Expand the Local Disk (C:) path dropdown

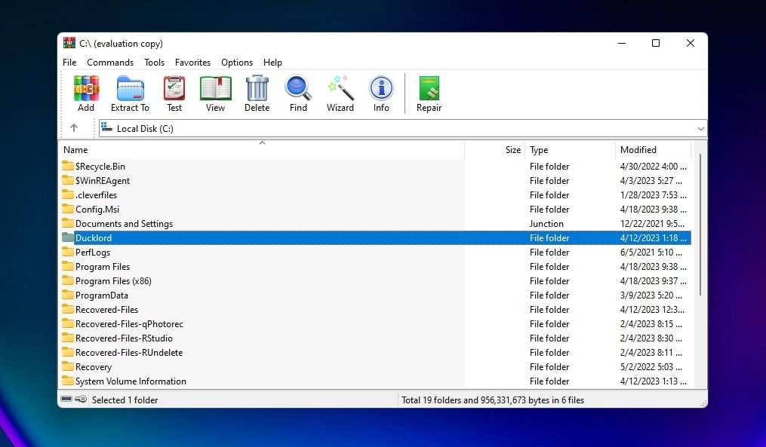(x=700, y=129)
